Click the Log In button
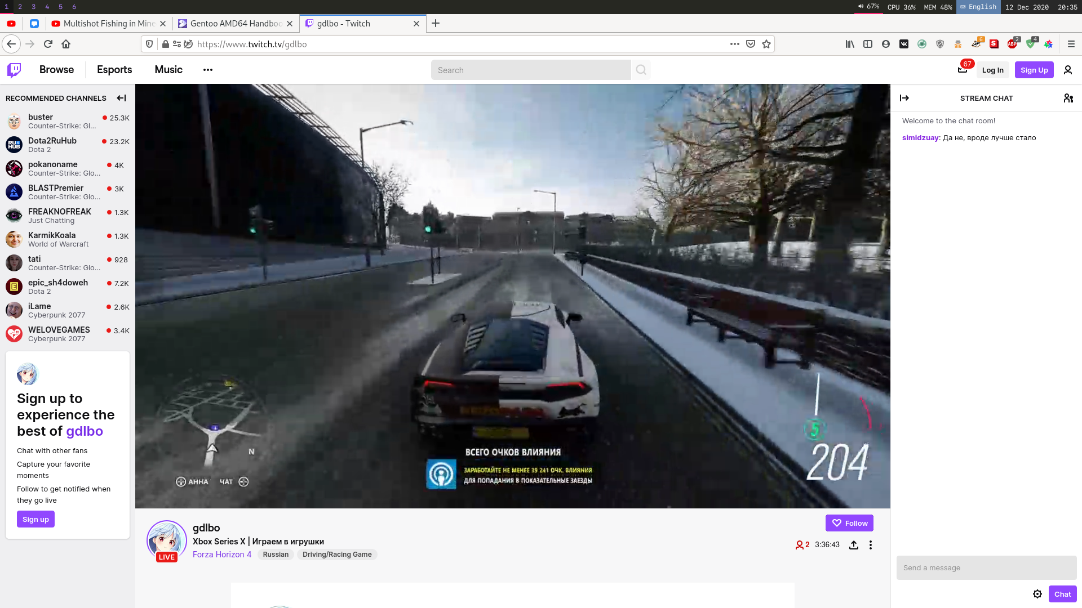Viewport: 1082px width, 608px height. coord(993,70)
